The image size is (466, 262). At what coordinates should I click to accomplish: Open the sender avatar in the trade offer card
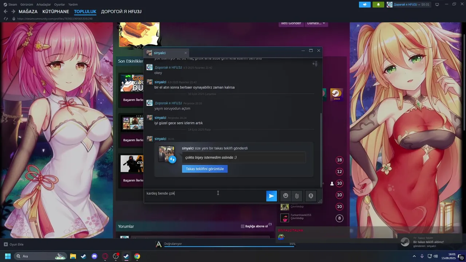coord(166,154)
